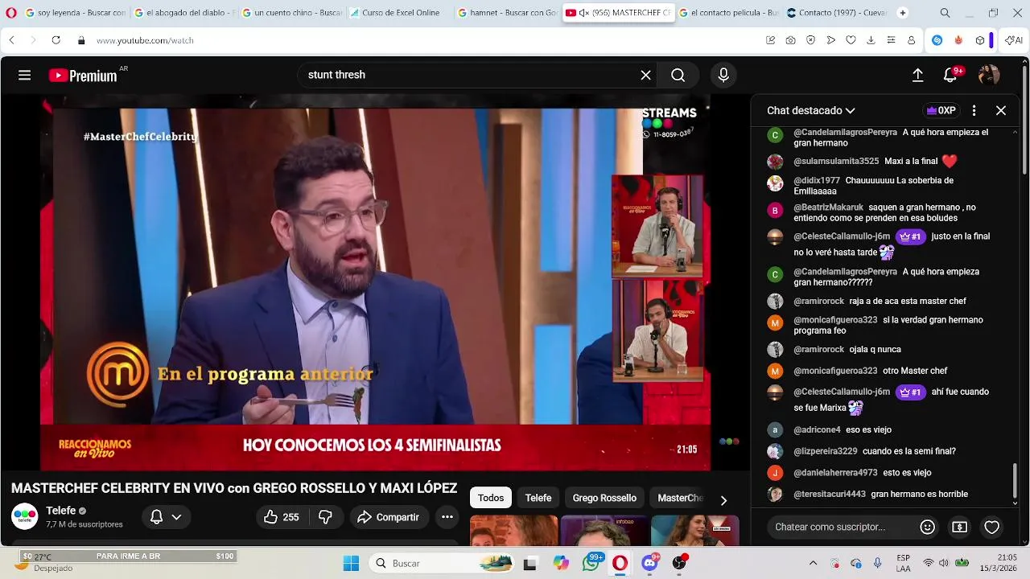The image size is (1030, 579).
Task: Open OBS Studio from the taskbar
Action: 680,563
